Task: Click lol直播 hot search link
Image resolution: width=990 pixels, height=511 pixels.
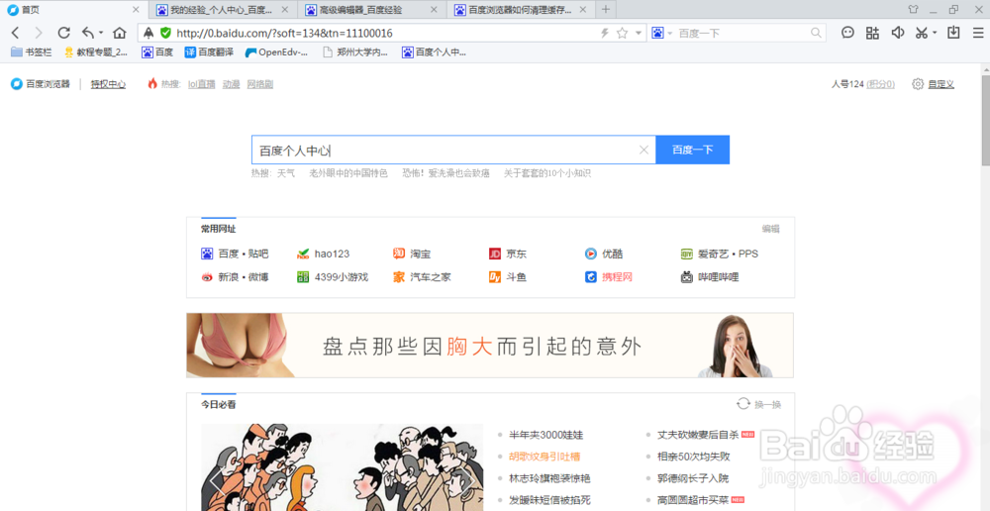Action: tap(201, 84)
